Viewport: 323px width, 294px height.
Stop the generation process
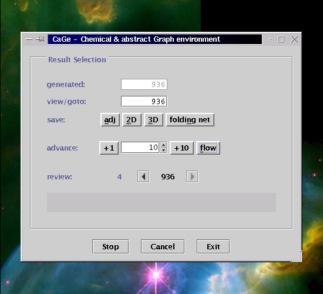110,246
